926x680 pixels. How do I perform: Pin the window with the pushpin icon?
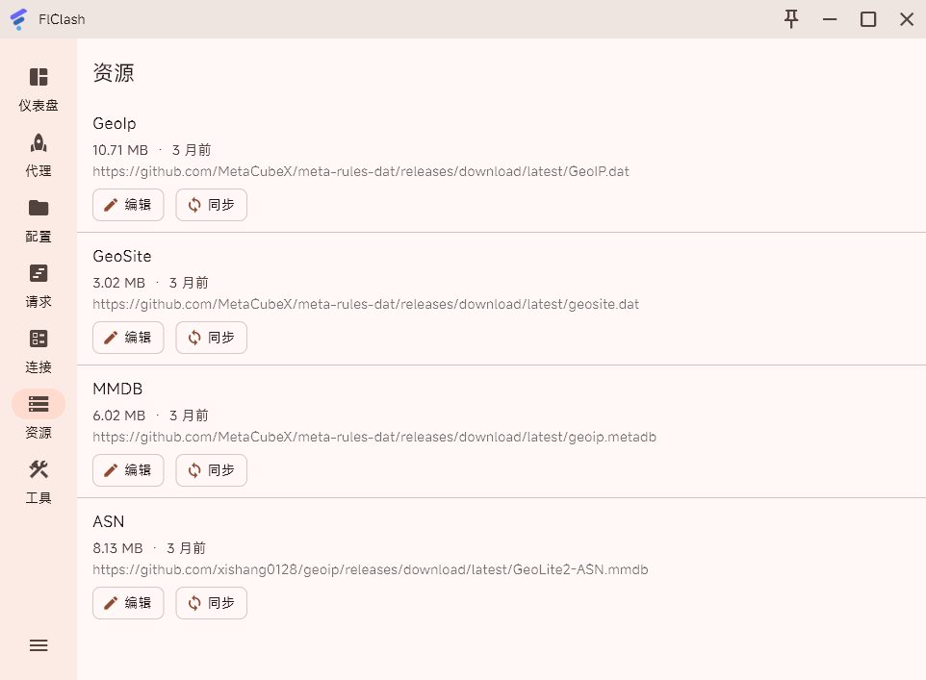(791, 19)
